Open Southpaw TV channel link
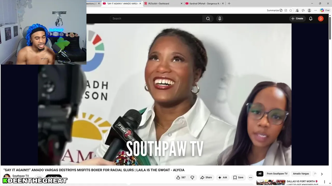332x186 pixels. point(20,176)
